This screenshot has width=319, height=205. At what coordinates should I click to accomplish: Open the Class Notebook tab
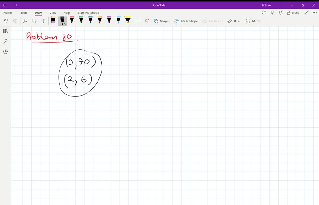click(x=88, y=12)
